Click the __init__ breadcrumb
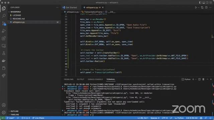The height and width of the screenshot is (120, 214). coord(110,12)
